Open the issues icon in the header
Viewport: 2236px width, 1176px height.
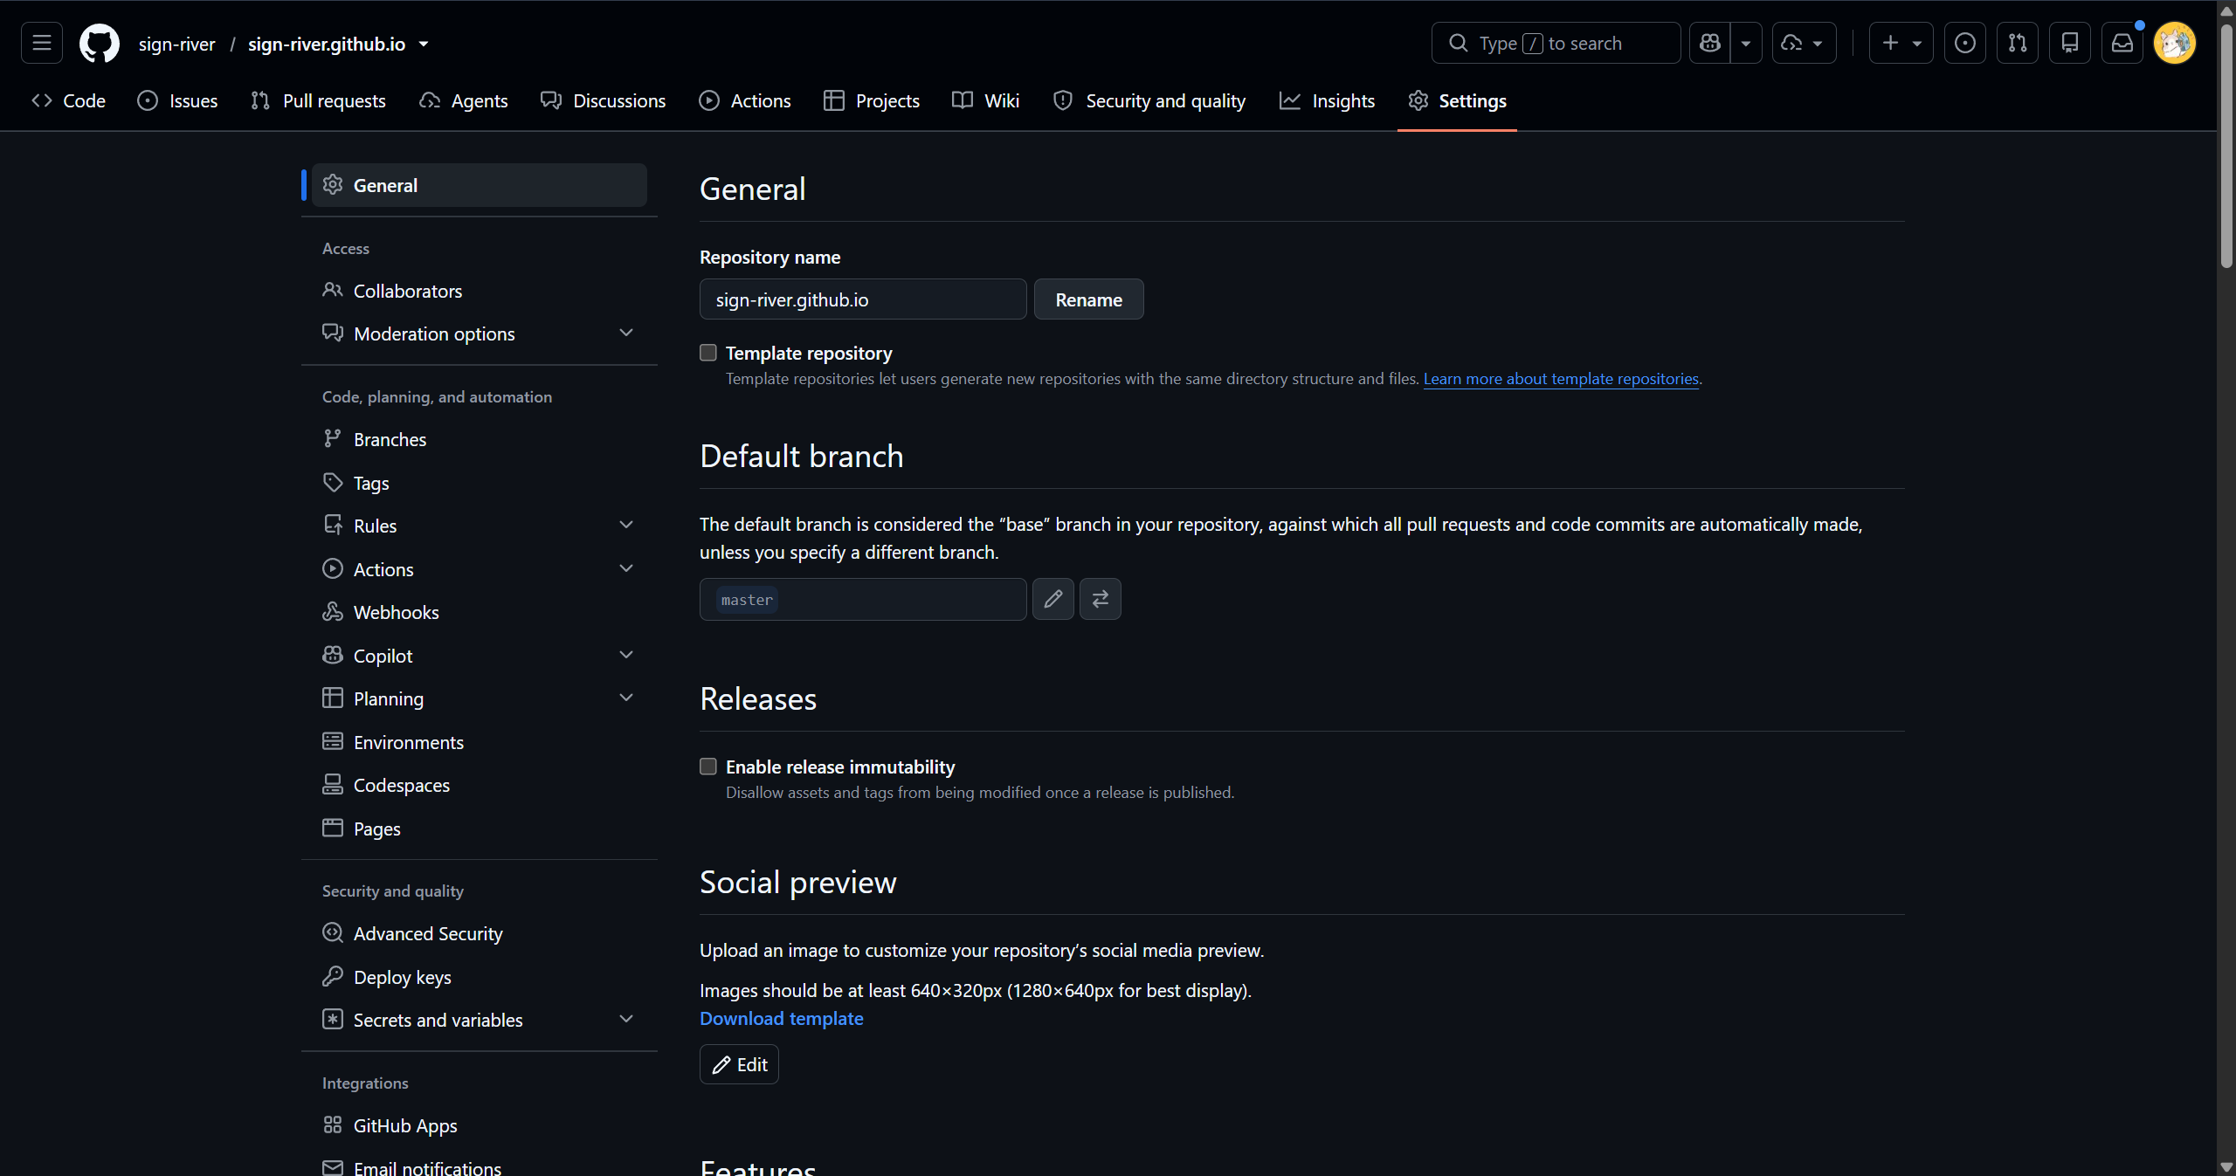pos(1965,43)
